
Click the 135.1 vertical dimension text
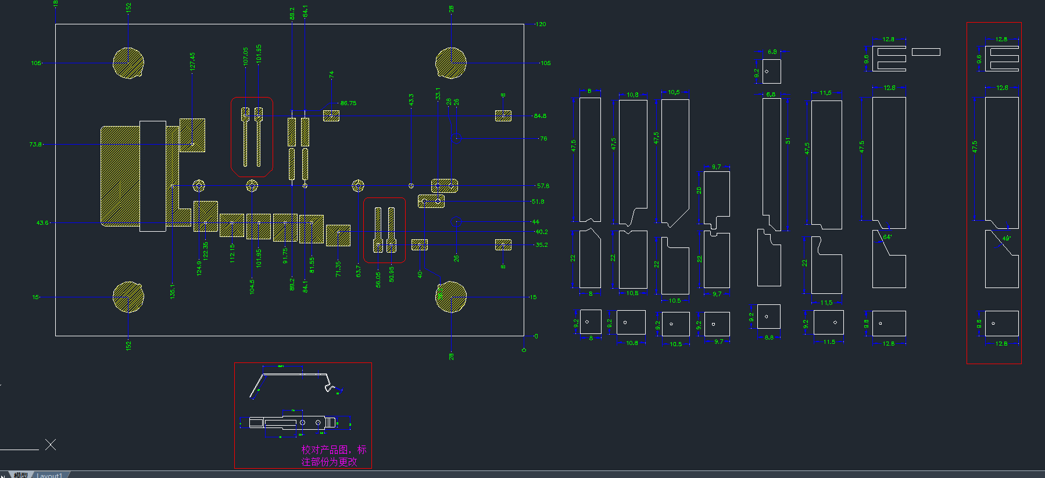(x=172, y=290)
